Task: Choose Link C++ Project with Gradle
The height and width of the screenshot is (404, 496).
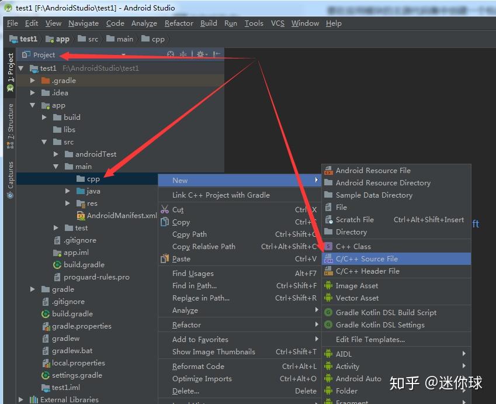Action: click(240, 195)
